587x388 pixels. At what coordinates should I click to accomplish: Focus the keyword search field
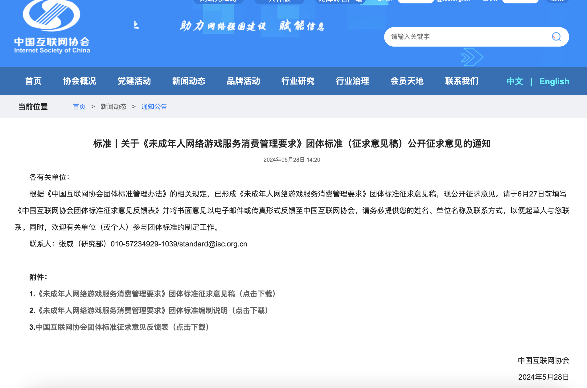point(476,37)
